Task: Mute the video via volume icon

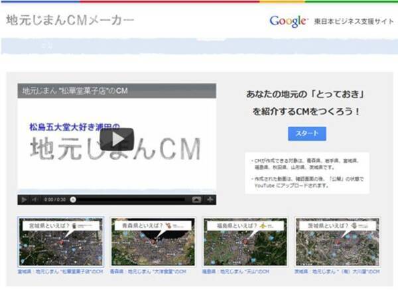Action: click(x=34, y=199)
